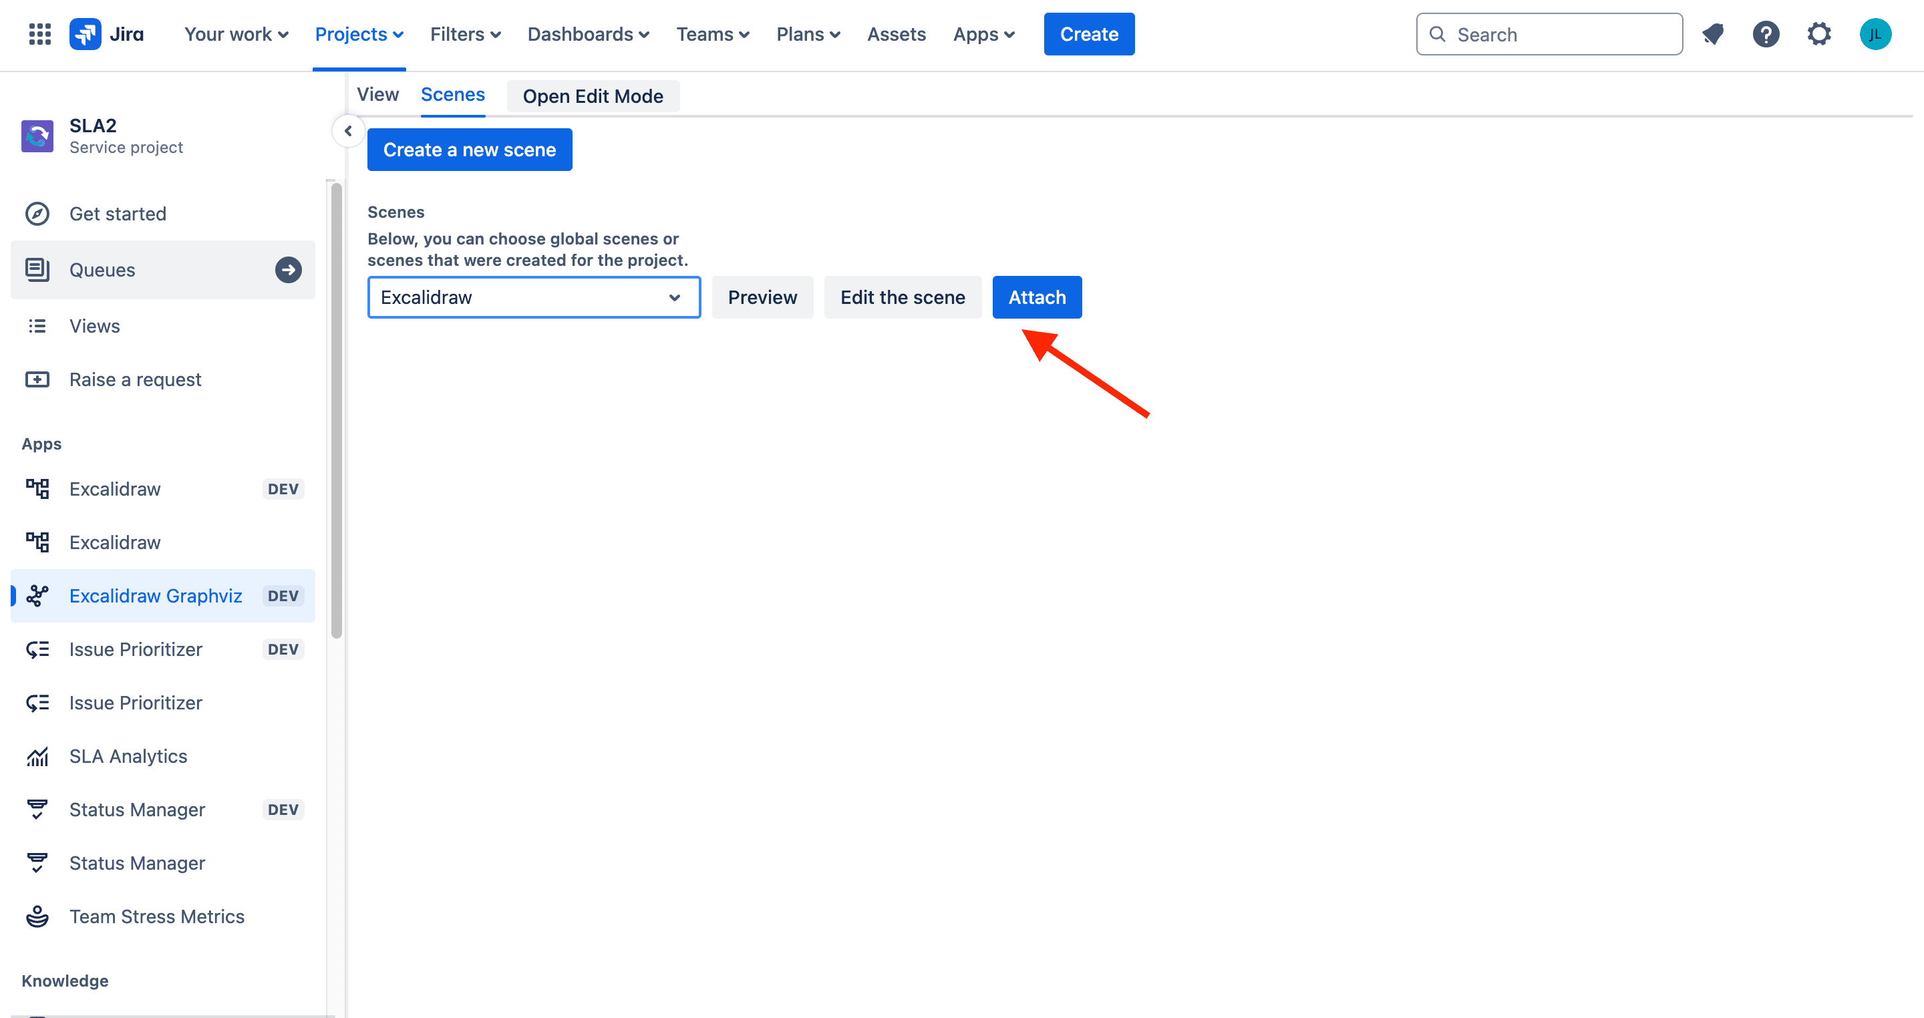Expand the Dashboards menu
1924x1018 pixels.
[589, 34]
